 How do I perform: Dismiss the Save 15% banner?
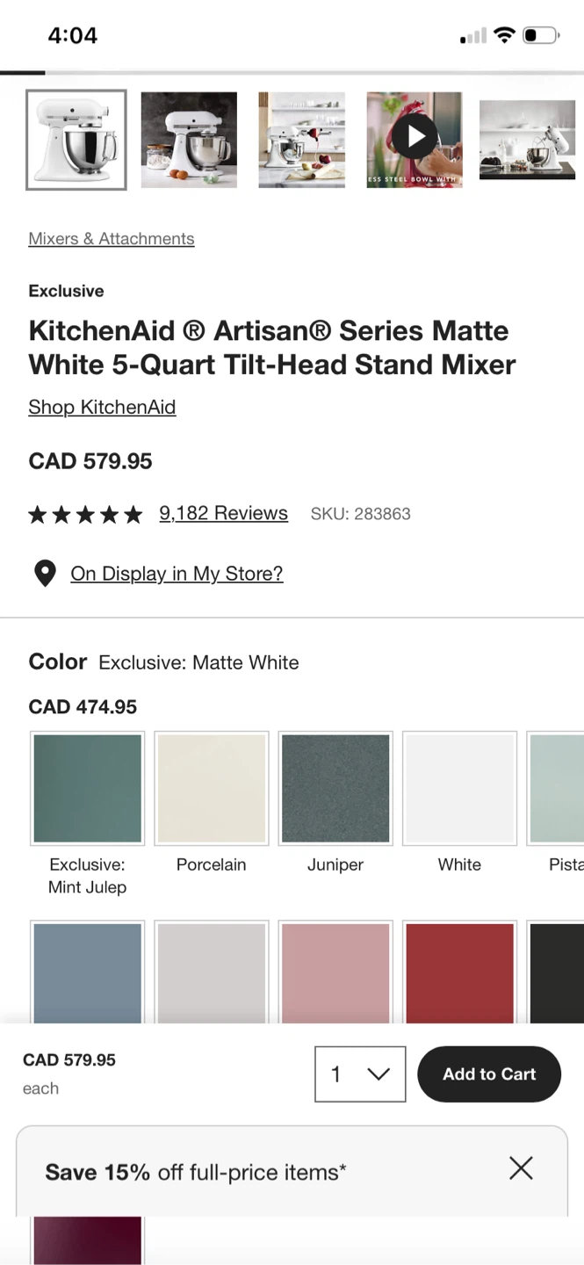(521, 1167)
